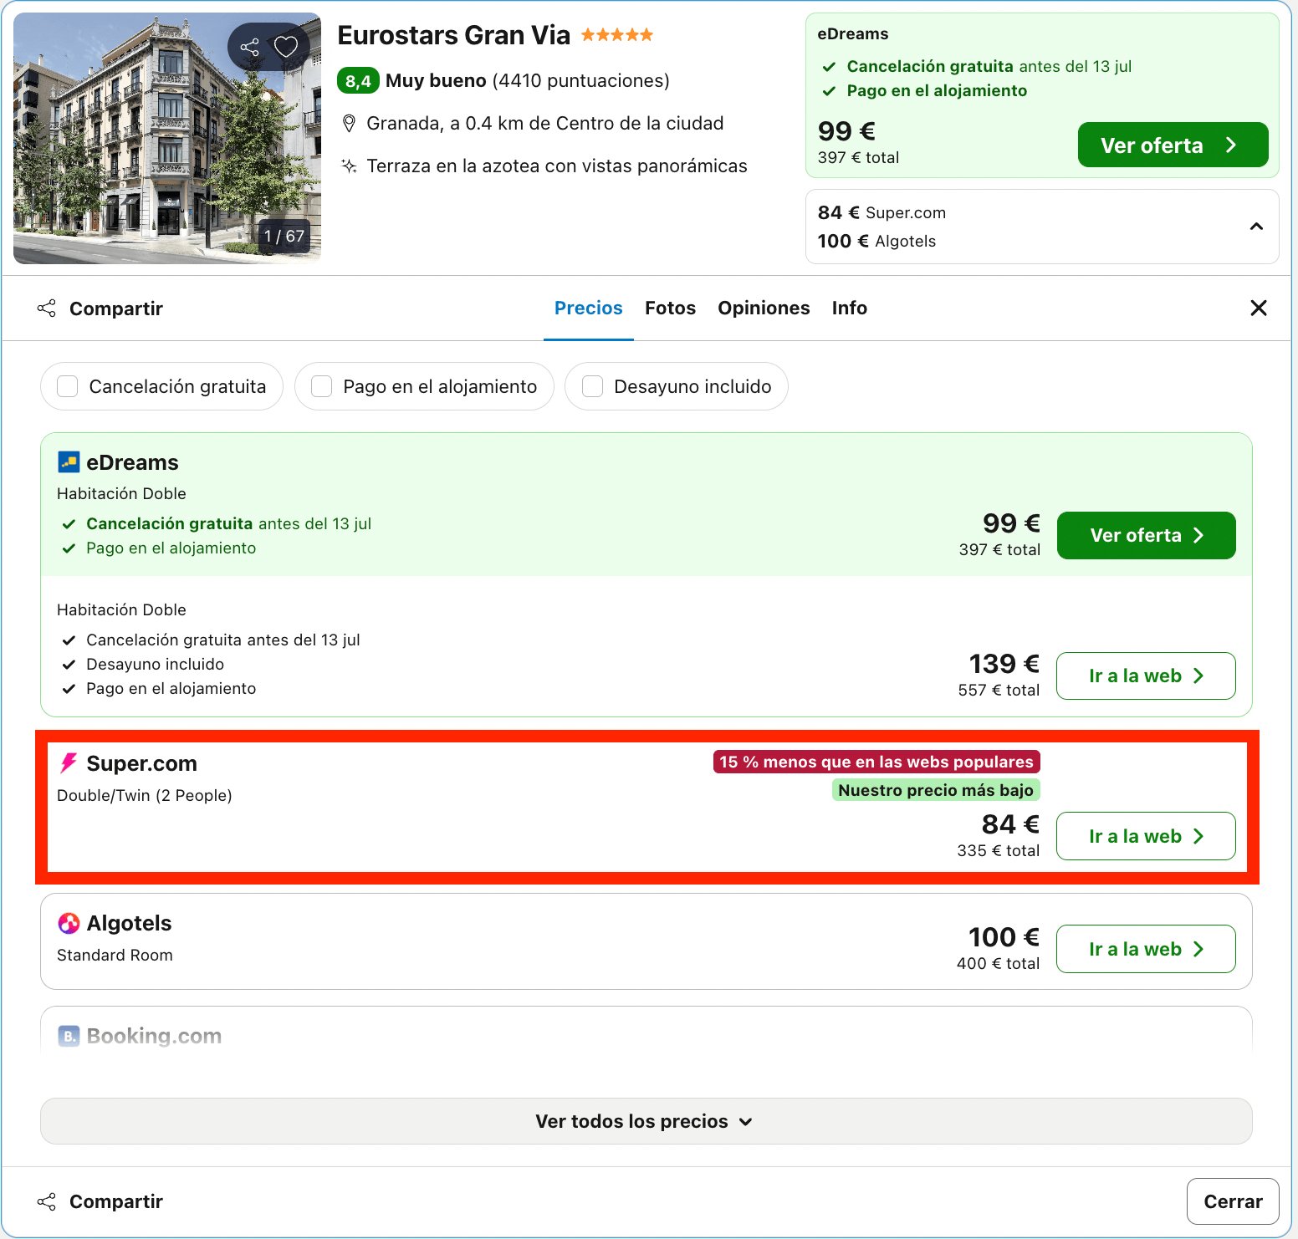Switch to the Info tab

click(850, 308)
